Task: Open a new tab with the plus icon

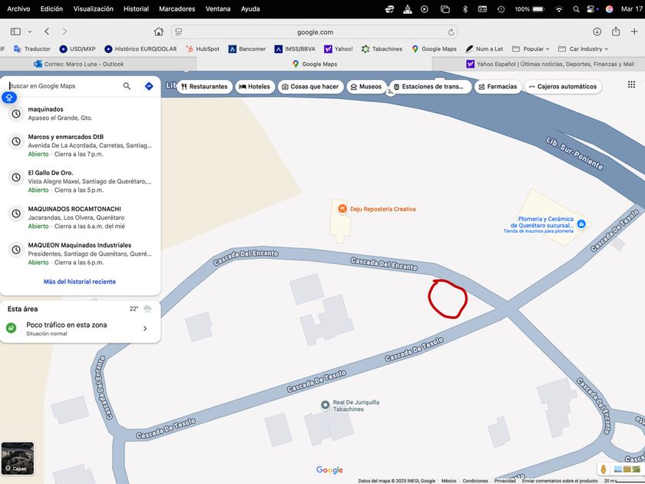Action: (x=634, y=31)
